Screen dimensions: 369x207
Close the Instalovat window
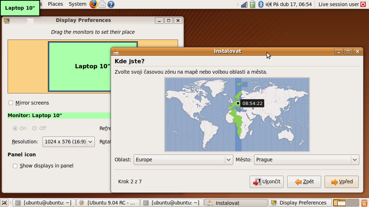pyautogui.click(x=357, y=51)
